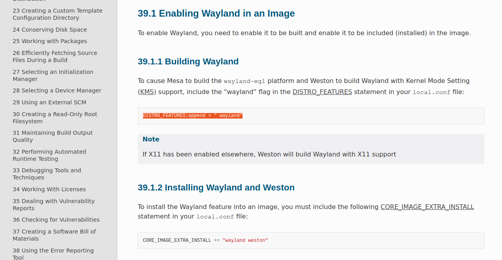Click the highlighted DISTRO_FEATURES:append code line

tap(192, 116)
